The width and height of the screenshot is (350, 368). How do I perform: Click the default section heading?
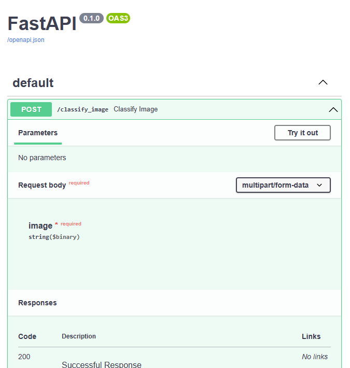(x=33, y=83)
